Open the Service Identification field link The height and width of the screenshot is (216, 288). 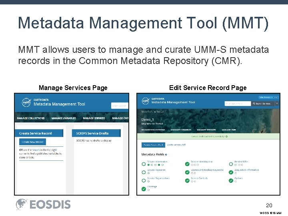[x=202, y=162]
